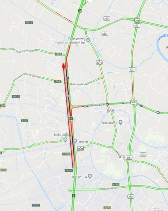This screenshot has width=168, height=211.
Task: Click the ถนนนครอินทร์ road label
Action: point(113,188)
